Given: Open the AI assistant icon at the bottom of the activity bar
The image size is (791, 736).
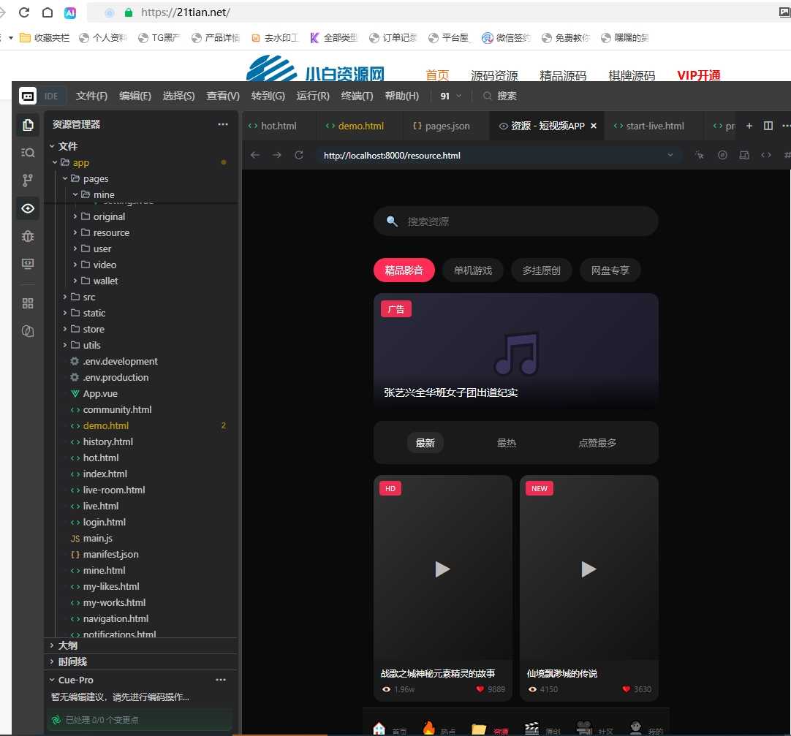Looking at the screenshot, I should [28, 331].
